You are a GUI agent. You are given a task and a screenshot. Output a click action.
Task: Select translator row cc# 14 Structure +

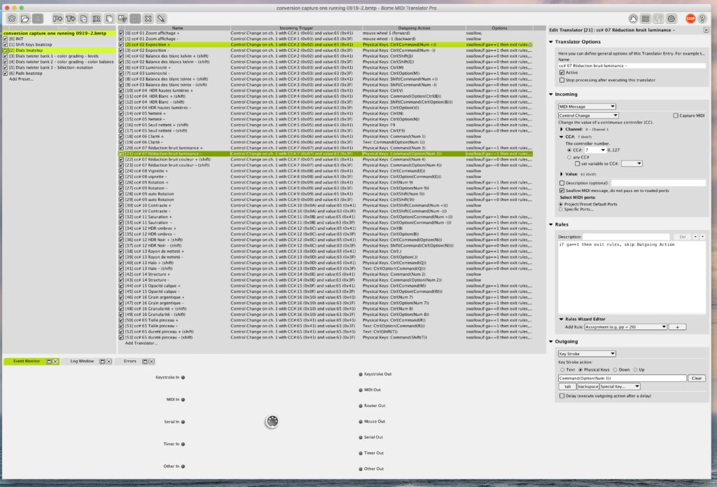point(326,274)
